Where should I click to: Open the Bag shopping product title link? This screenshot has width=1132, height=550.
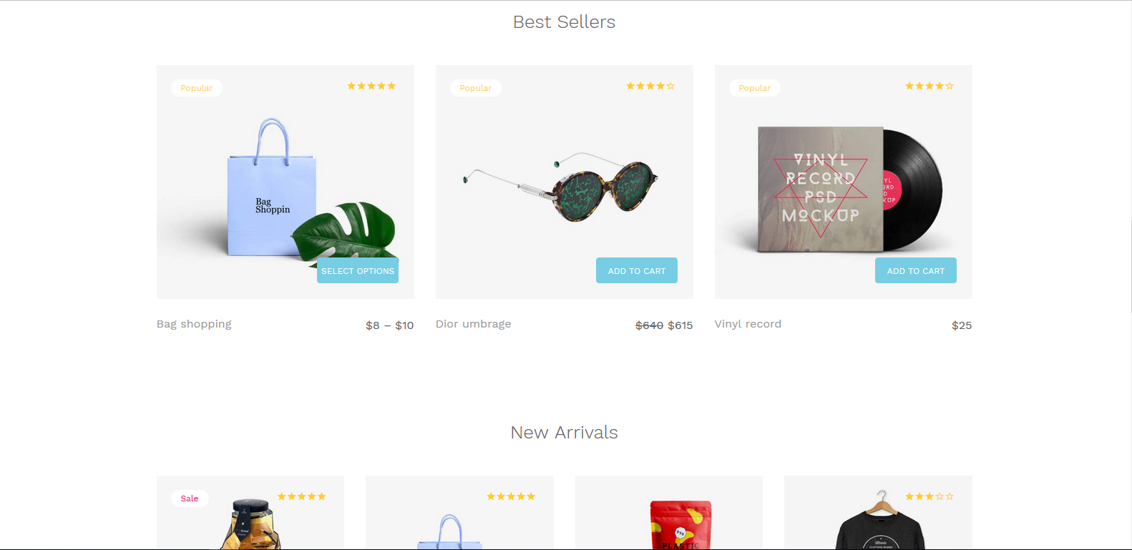pos(194,324)
